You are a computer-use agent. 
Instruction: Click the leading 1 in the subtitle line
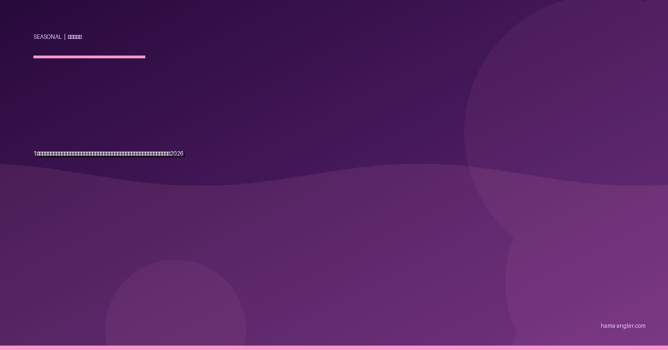coord(35,154)
